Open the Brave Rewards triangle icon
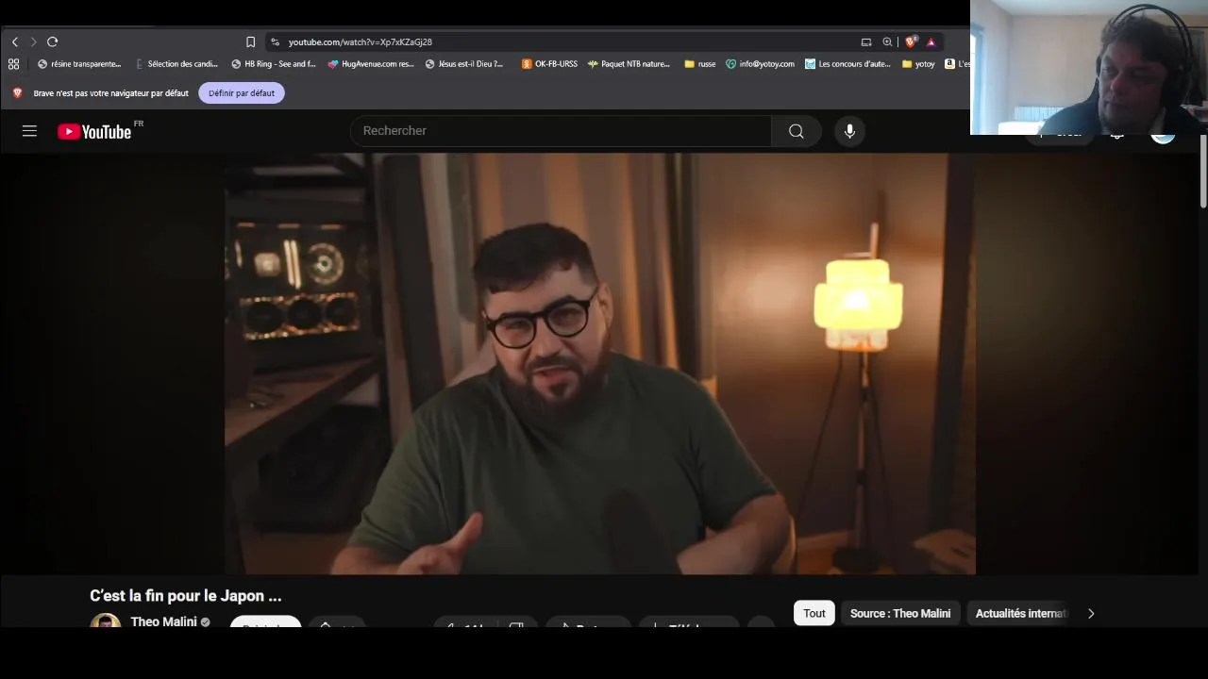 pos(931,41)
